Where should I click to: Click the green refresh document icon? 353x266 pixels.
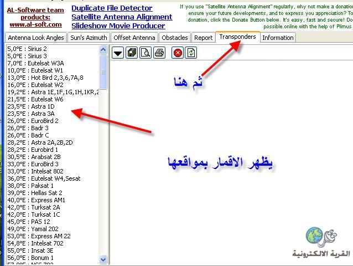point(191,53)
